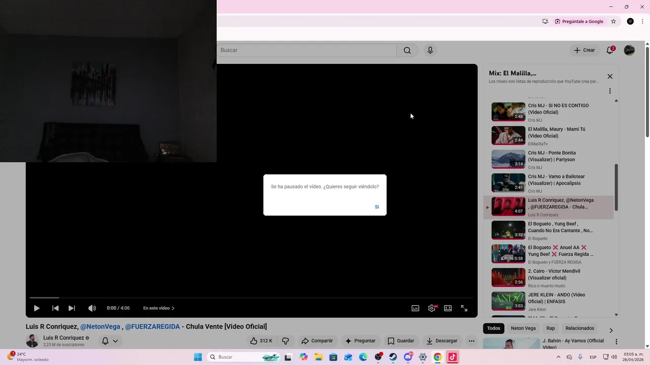The height and width of the screenshot is (365, 650).
Task: Open Windows Start menu
Action: [x=198, y=357]
